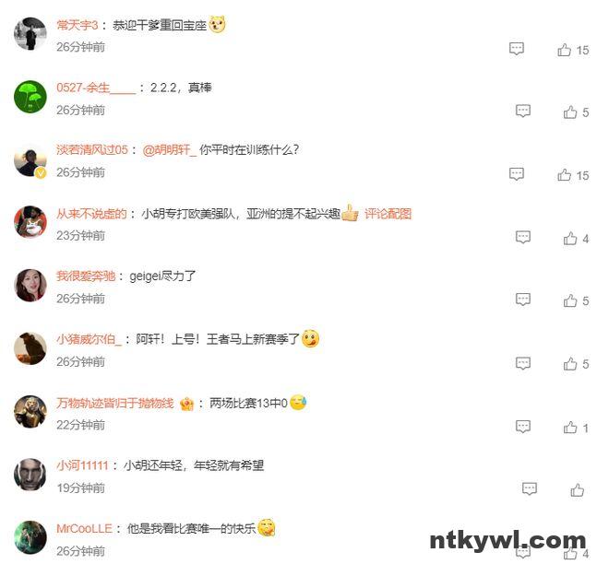Like the 0527-余生 comment
This screenshot has height=576, width=609.
tap(570, 112)
